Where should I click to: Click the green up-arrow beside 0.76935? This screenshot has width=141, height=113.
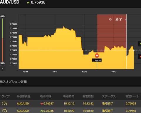click(42, 111)
